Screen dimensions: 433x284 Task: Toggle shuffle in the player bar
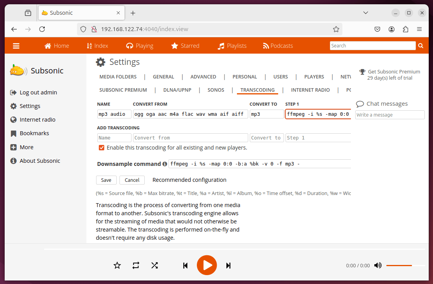pos(155,265)
